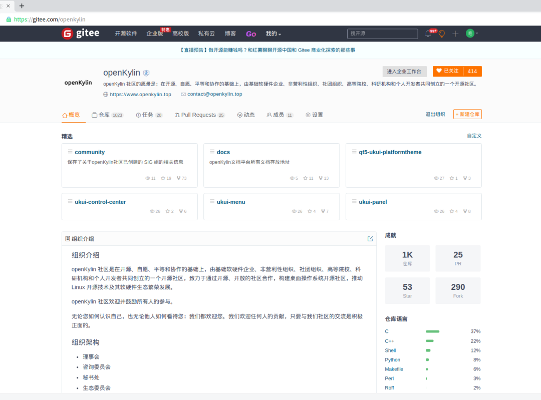This screenshot has width=541, height=400.
Task: Click the 退出组织 link
Action: point(435,114)
